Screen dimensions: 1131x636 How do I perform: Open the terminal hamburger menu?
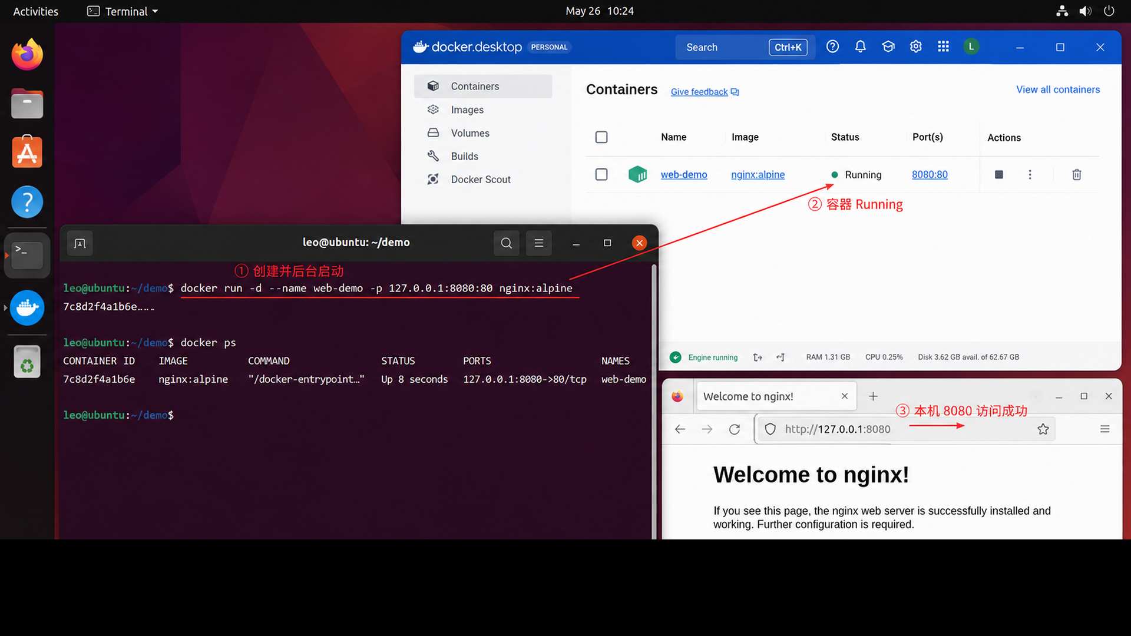(539, 243)
